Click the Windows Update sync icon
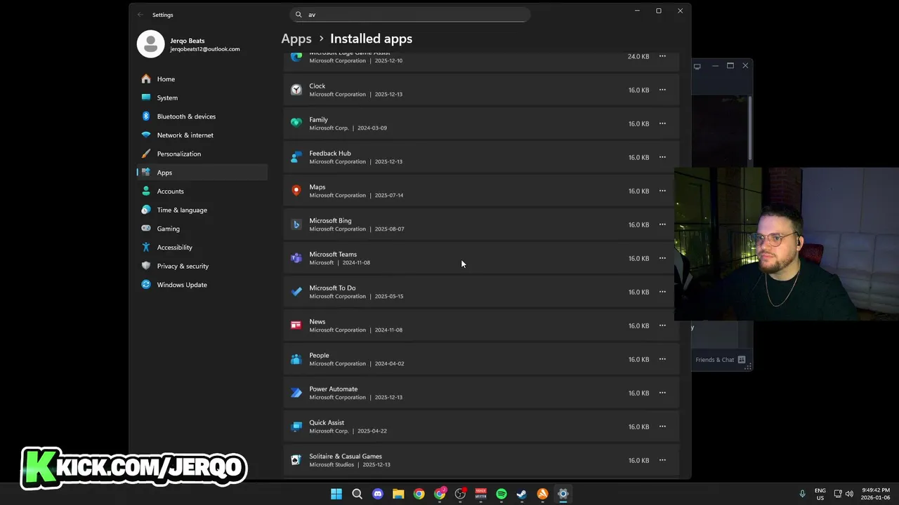 146,285
